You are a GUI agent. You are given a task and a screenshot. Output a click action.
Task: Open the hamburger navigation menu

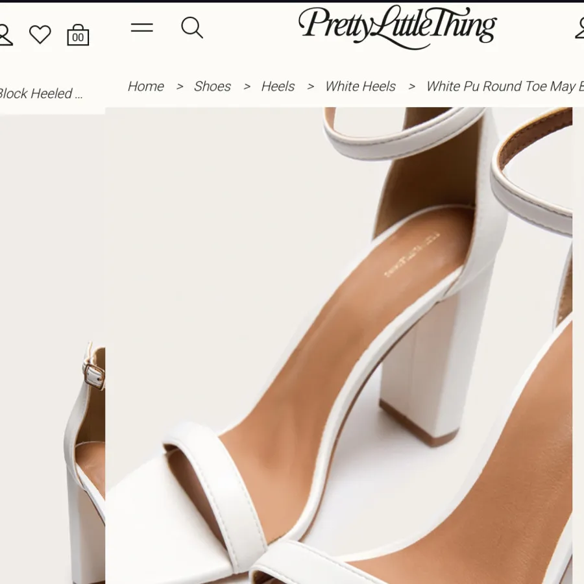click(142, 28)
